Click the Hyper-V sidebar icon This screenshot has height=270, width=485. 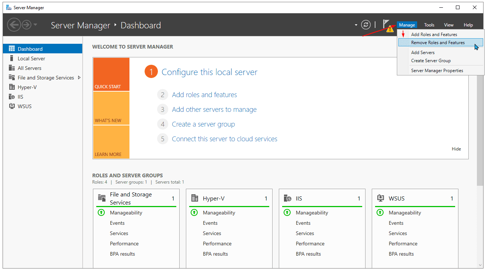(x=11, y=87)
